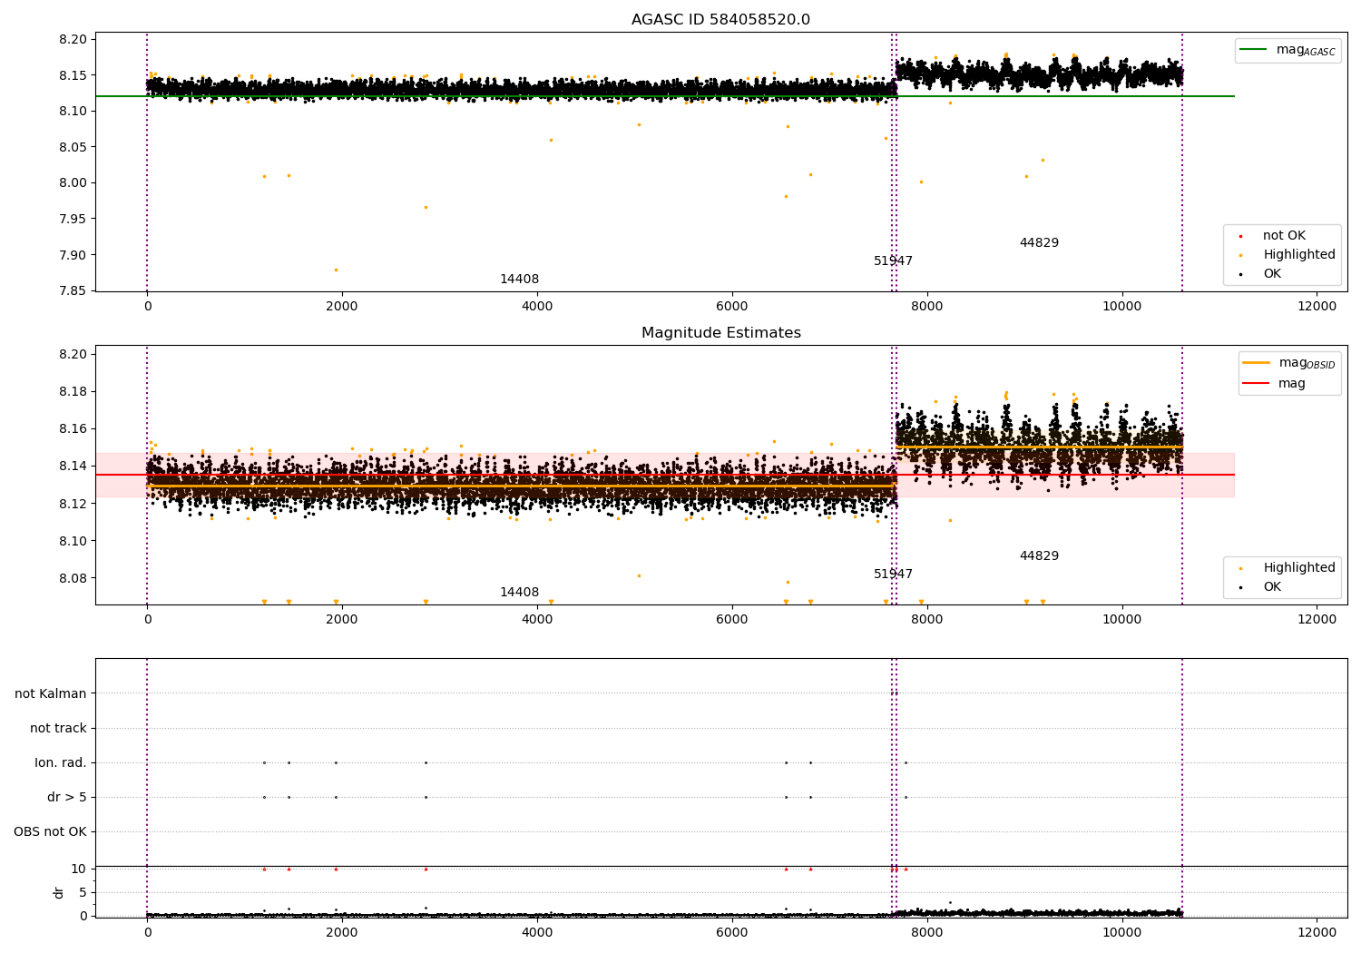This screenshot has width=1361, height=953.
Task: Select the orange mag OBSID legend entry
Action: pyautogui.click(x=1289, y=363)
